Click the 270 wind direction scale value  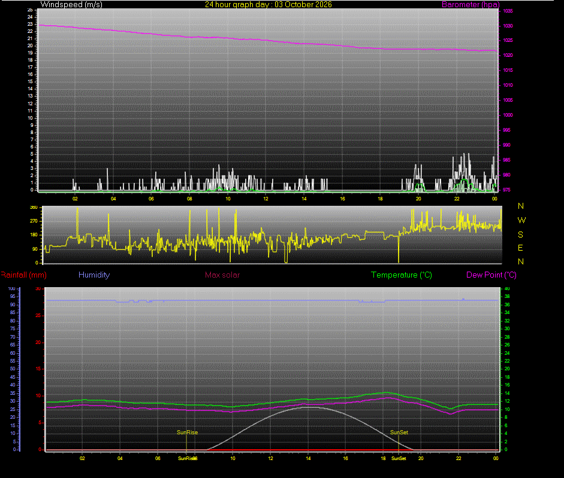34,221
